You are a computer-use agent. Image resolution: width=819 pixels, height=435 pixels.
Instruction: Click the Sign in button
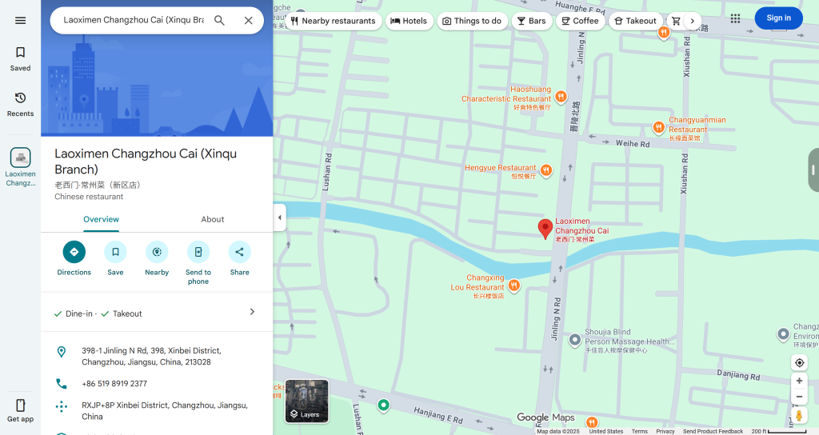(778, 18)
